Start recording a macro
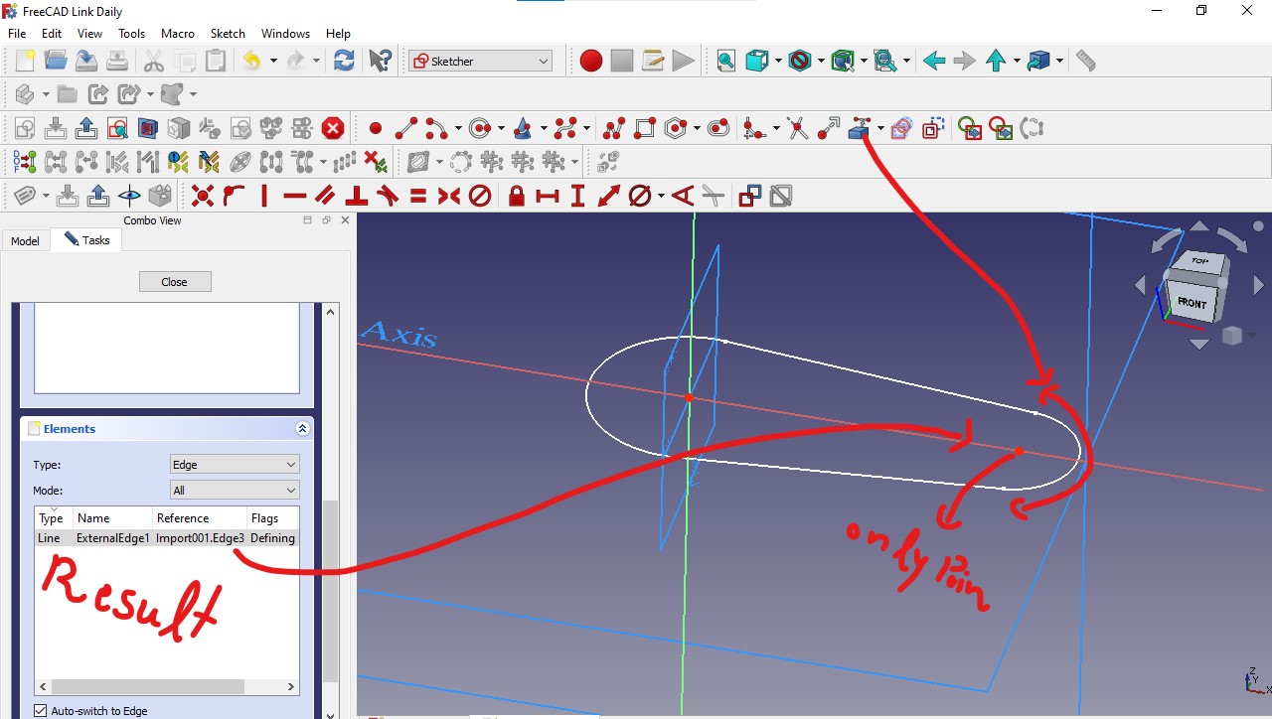 tap(590, 60)
